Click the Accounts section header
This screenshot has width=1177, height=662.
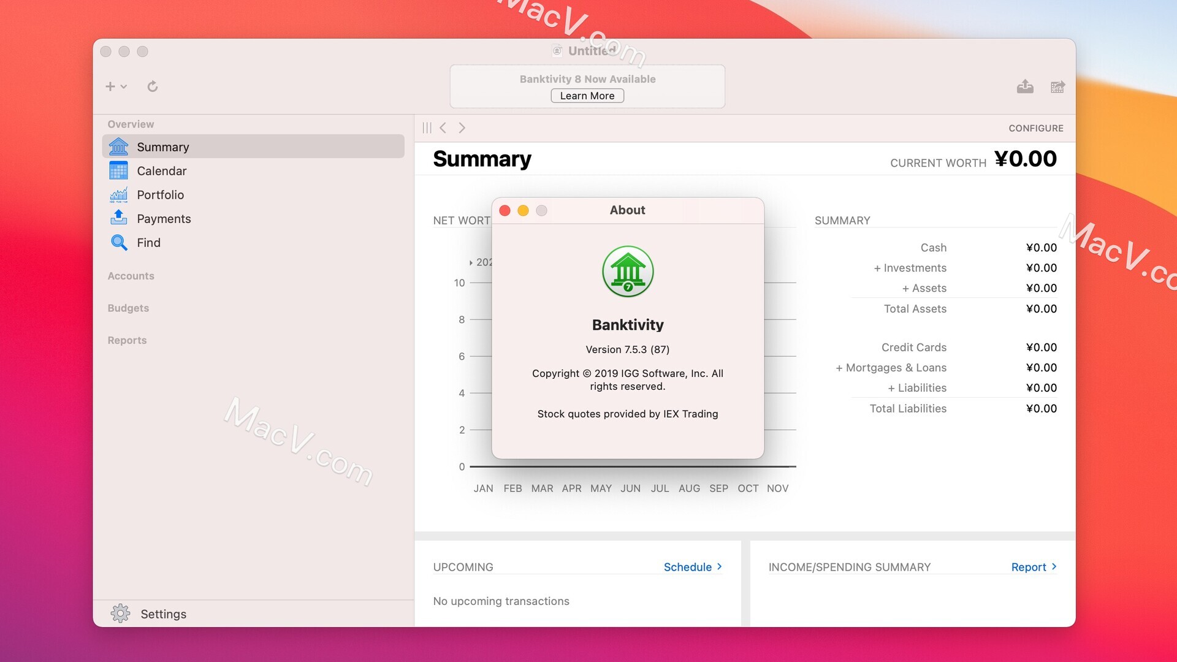(x=131, y=276)
